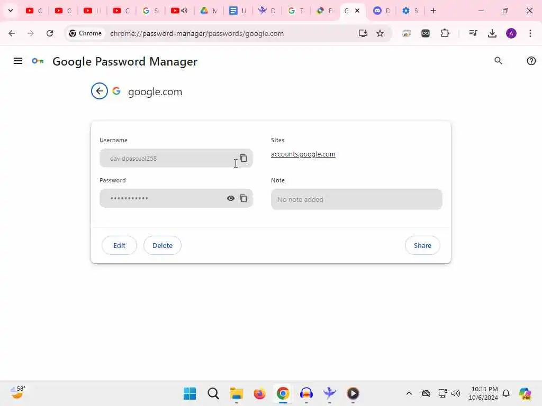542x406 pixels.
Task: Open the Downloads tray
Action: pos(492,33)
